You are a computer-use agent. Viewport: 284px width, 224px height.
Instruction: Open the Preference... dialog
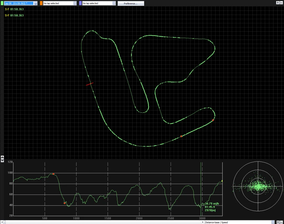(x=131, y=3)
